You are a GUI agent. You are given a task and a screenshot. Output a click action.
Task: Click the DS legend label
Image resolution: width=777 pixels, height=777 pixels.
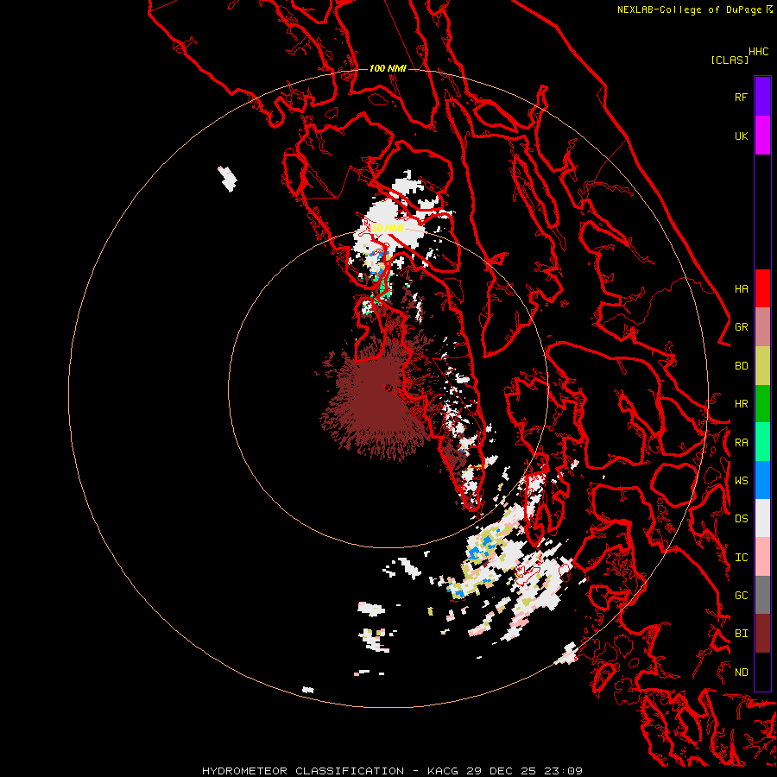click(741, 519)
